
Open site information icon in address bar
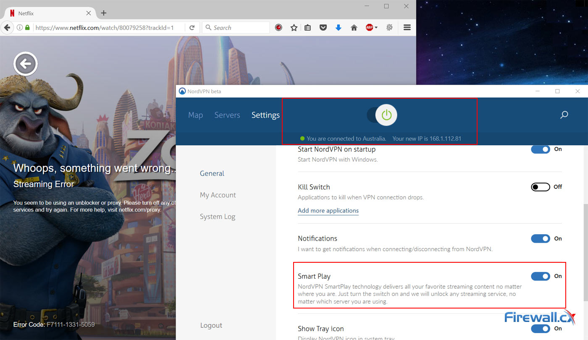(20, 28)
